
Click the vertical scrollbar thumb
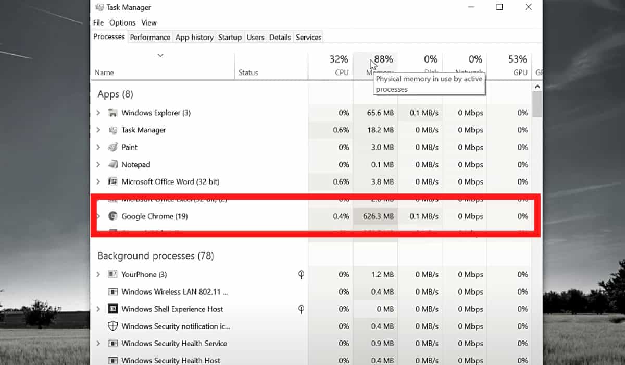click(537, 104)
